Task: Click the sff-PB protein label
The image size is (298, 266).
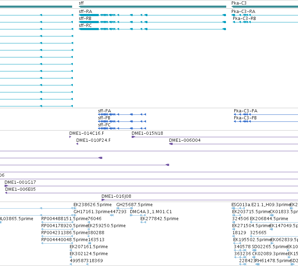Action: pos(104,118)
